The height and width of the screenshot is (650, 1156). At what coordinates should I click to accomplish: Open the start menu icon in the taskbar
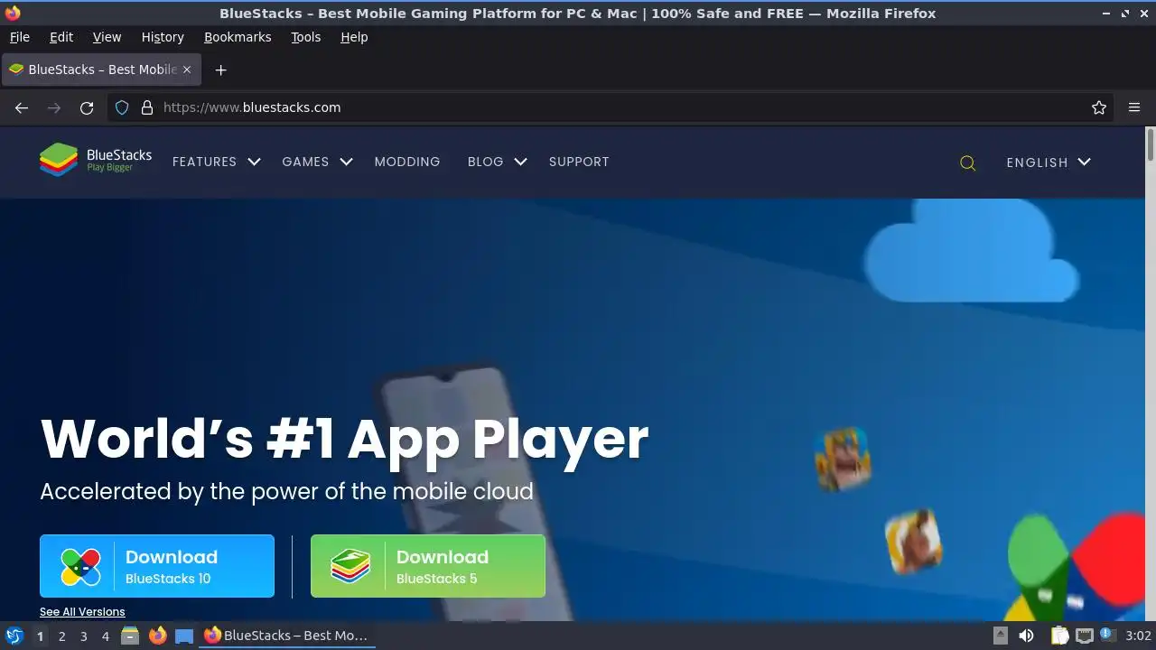coord(14,636)
